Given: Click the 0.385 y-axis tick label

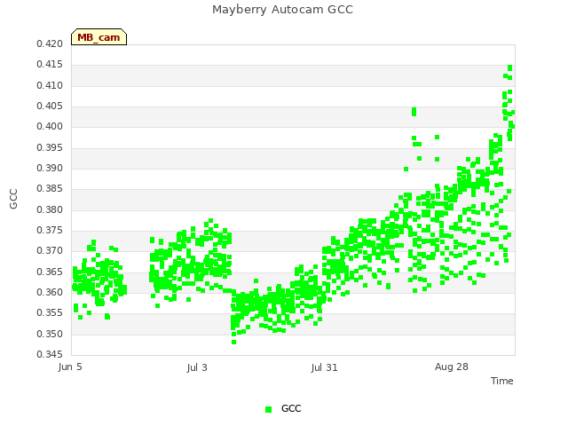Looking at the screenshot, I should pyautogui.click(x=50, y=189).
